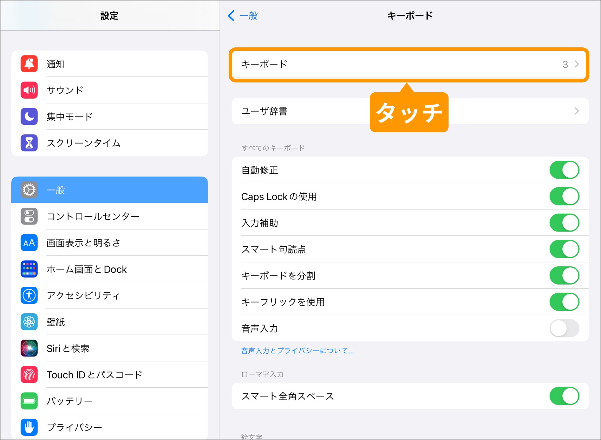601x440 pixels.
Task: Select the 一般 gear icon
Action: click(29, 190)
